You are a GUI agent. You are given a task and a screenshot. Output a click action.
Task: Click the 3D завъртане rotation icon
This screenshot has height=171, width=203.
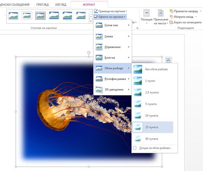tap(99, 90)
